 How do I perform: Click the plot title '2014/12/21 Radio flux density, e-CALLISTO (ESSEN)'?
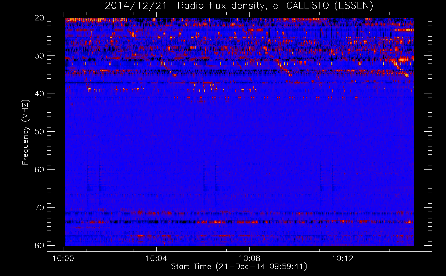[x=239, y=6]
